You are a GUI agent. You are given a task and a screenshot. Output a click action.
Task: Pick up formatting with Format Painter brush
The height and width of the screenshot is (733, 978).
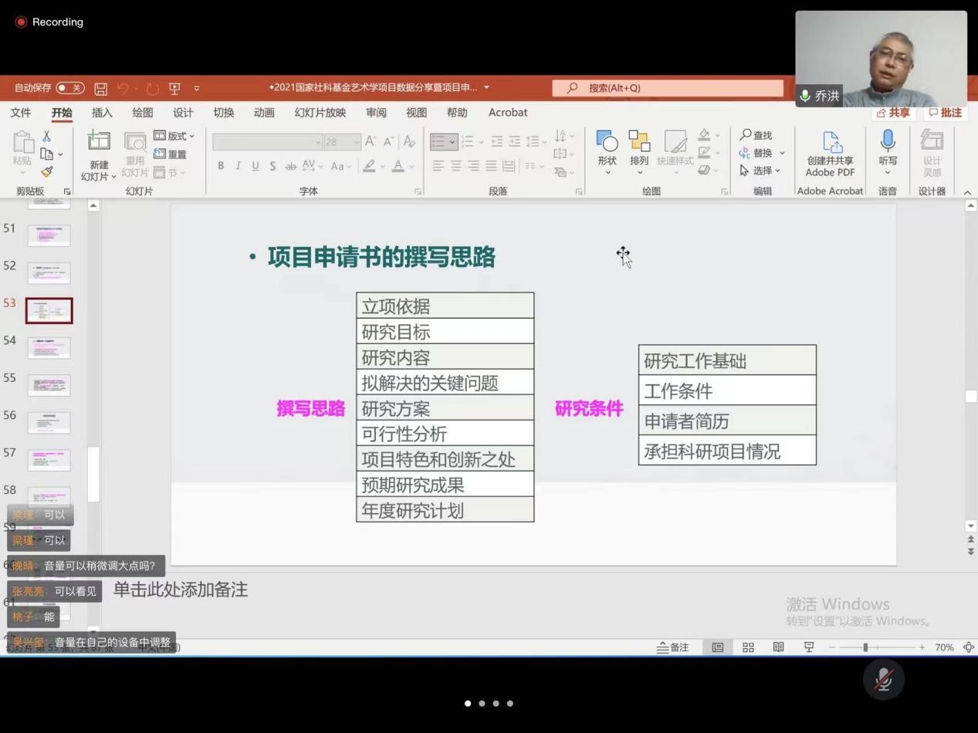tap(47, 172)
